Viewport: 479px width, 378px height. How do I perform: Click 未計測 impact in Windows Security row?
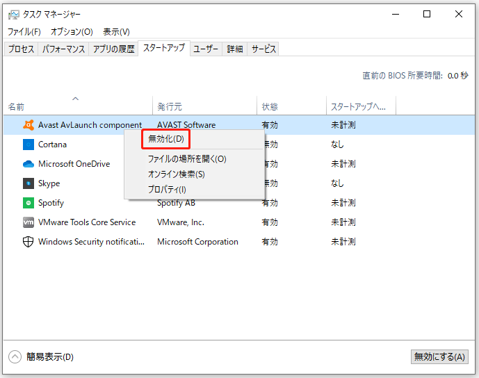click(x=343, y=242)
